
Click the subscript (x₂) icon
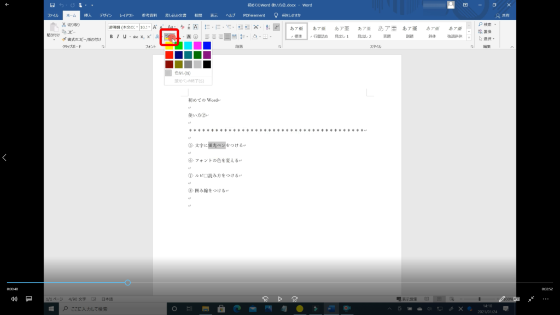point(142,37)
